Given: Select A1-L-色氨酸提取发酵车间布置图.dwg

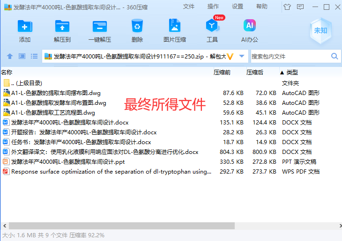Looking at the screenshot, I should 59,103.
